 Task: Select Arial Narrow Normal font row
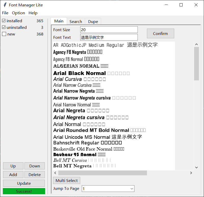coord(76,105)
